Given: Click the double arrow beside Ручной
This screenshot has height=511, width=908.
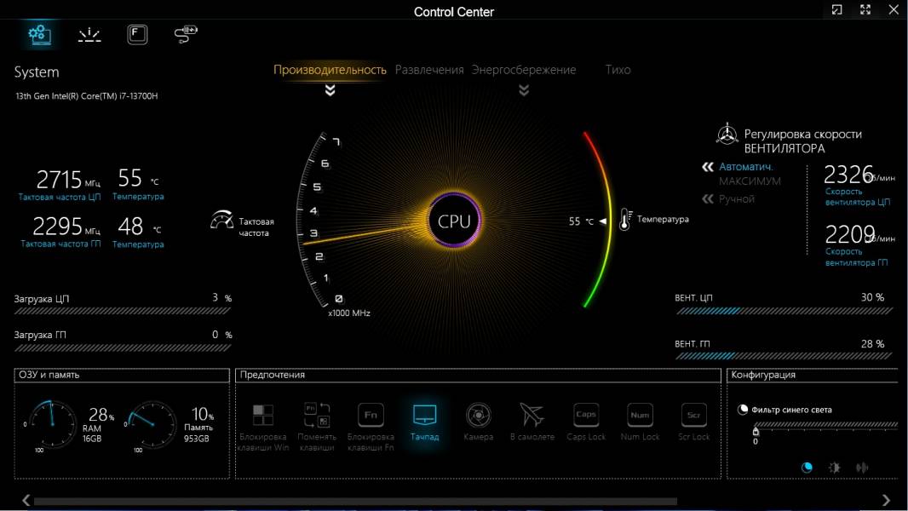Looking at the screenshot, I should point(708,199).
